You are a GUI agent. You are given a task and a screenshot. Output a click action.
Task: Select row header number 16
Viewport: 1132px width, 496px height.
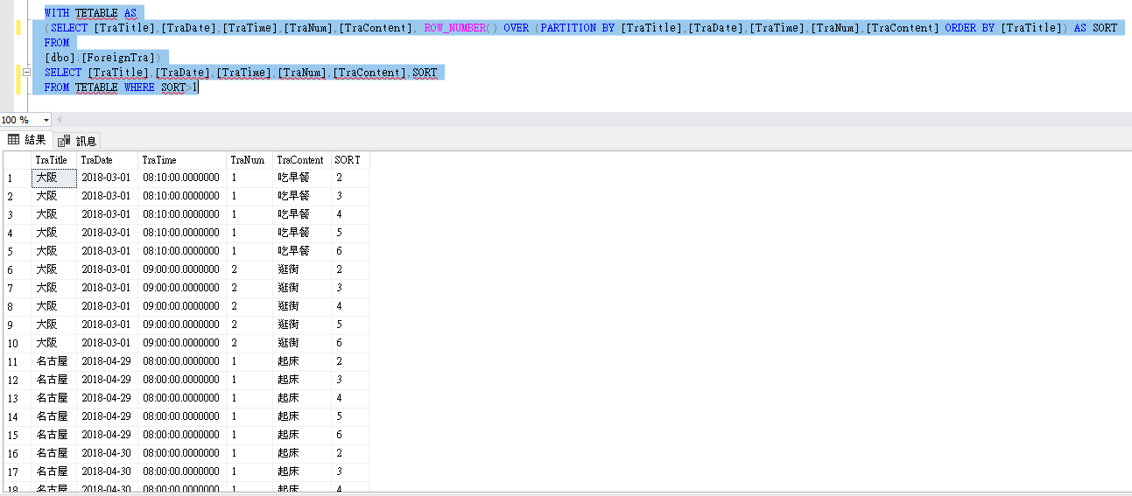(17, 453)
